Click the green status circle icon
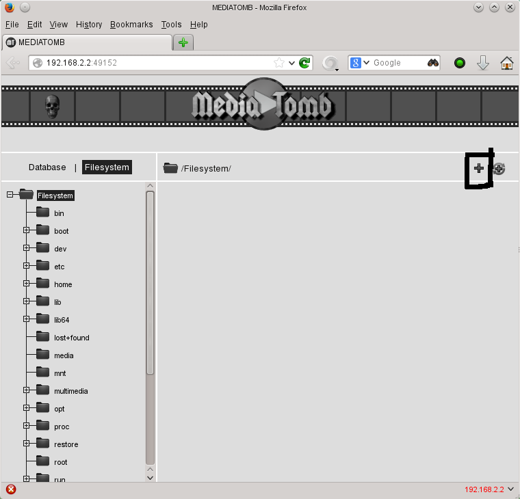Screen dimensions: 520x499 tap(460, 63)
